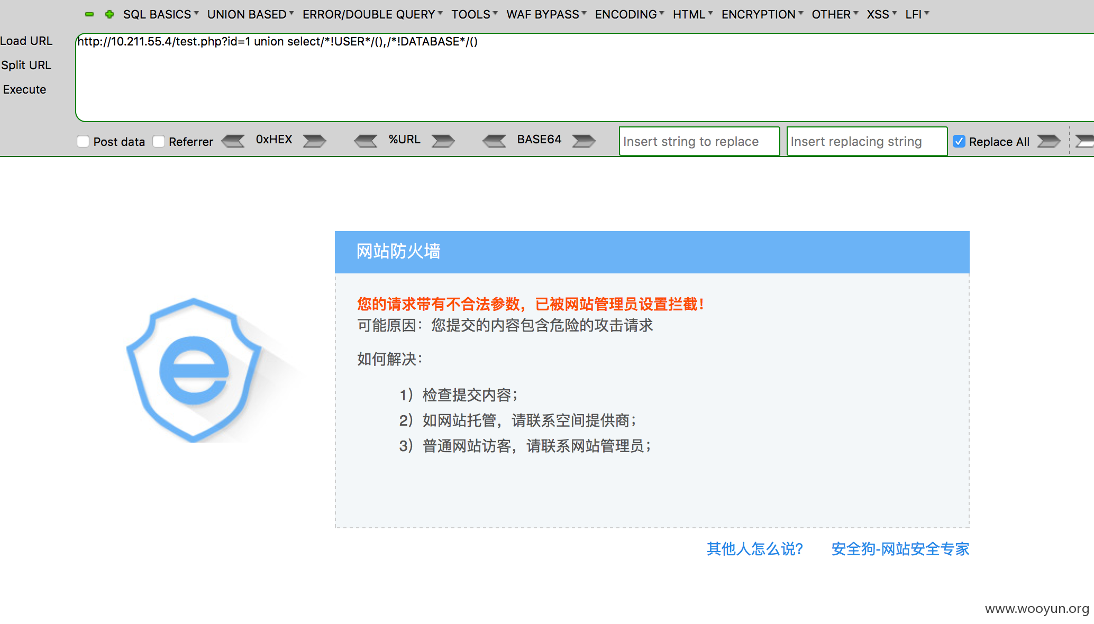Click into the URL text area
The width and height of the screenshot is (1094, 624).
[585, 78]
